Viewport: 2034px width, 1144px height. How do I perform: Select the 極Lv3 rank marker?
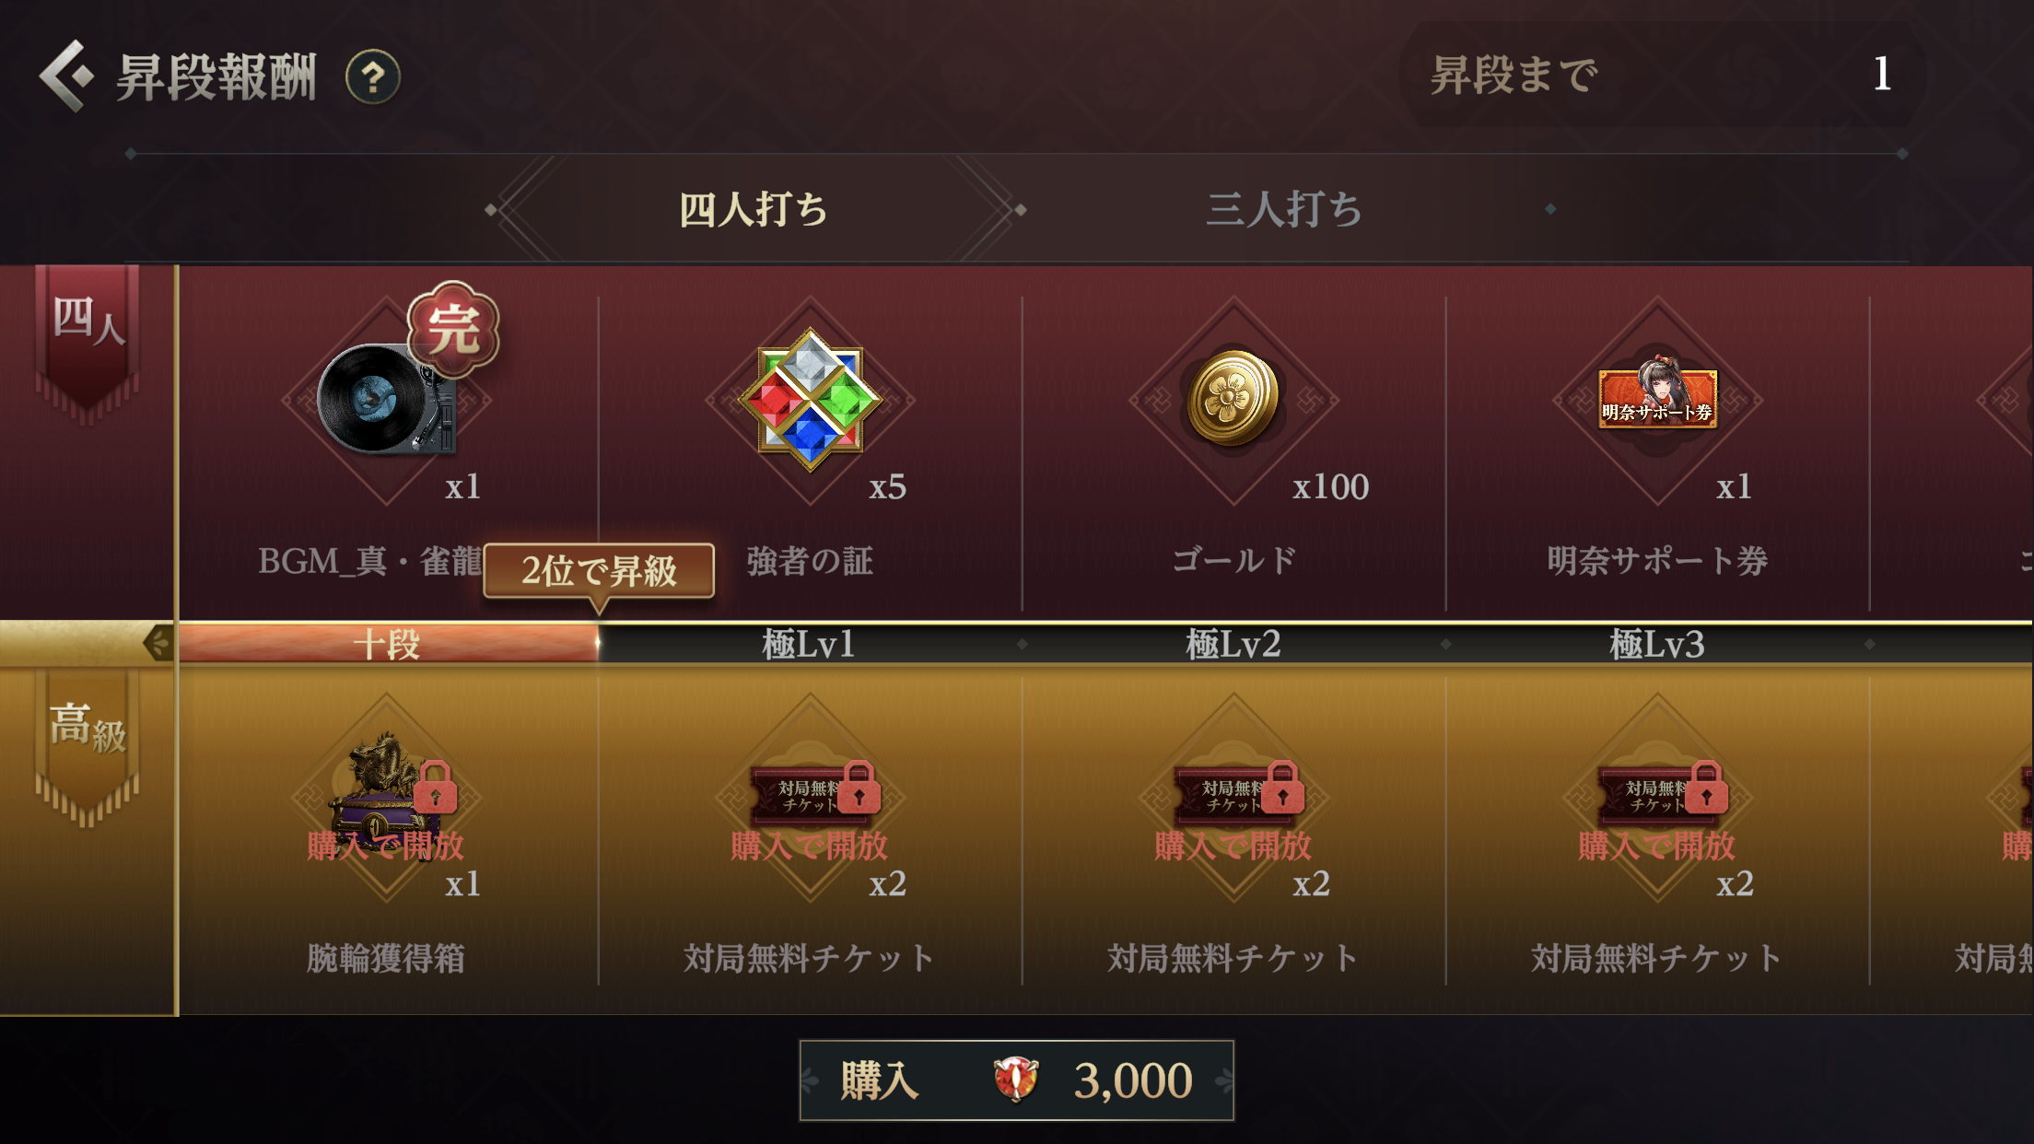(x=1656, y=644)
